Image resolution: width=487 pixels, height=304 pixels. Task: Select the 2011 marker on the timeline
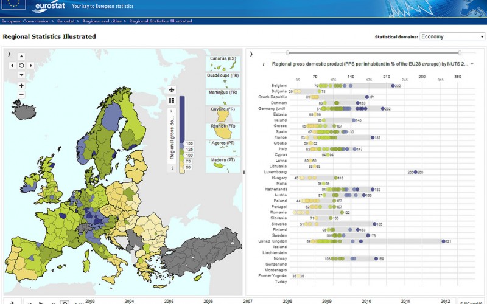coord(405,301)
